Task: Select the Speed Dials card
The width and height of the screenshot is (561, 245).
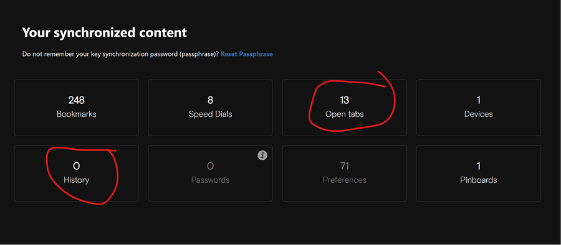Action: (x=211, y=108)
